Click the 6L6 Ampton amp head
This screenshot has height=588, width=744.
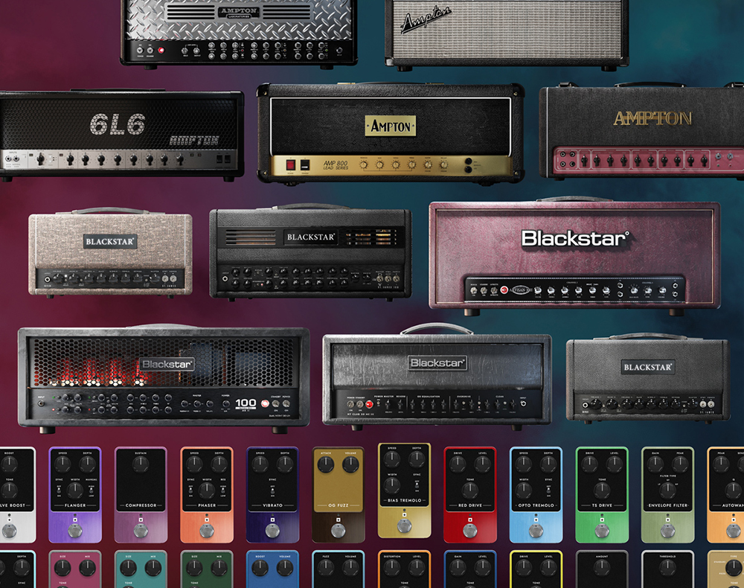click(121, 132)
